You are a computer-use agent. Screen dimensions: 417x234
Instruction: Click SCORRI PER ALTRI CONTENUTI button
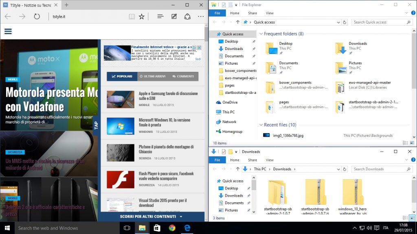151,217
